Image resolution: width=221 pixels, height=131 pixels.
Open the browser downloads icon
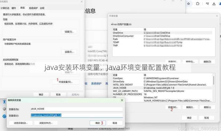214,4
